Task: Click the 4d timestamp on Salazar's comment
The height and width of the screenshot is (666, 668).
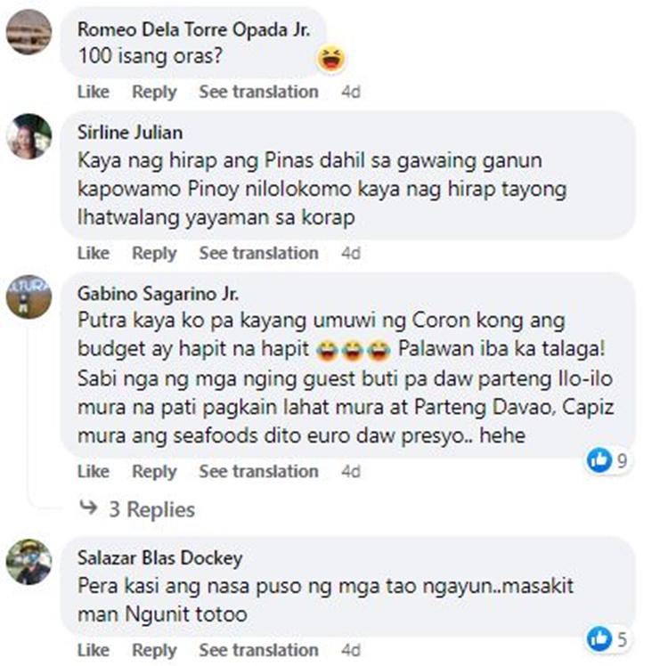Action: tap(351, 650)
